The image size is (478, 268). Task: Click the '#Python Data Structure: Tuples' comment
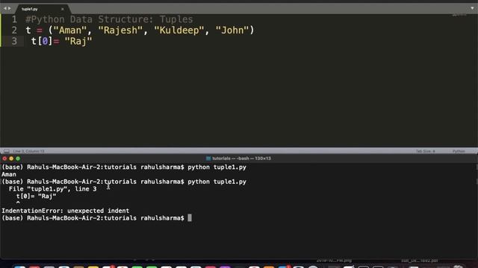click(109, 19)
